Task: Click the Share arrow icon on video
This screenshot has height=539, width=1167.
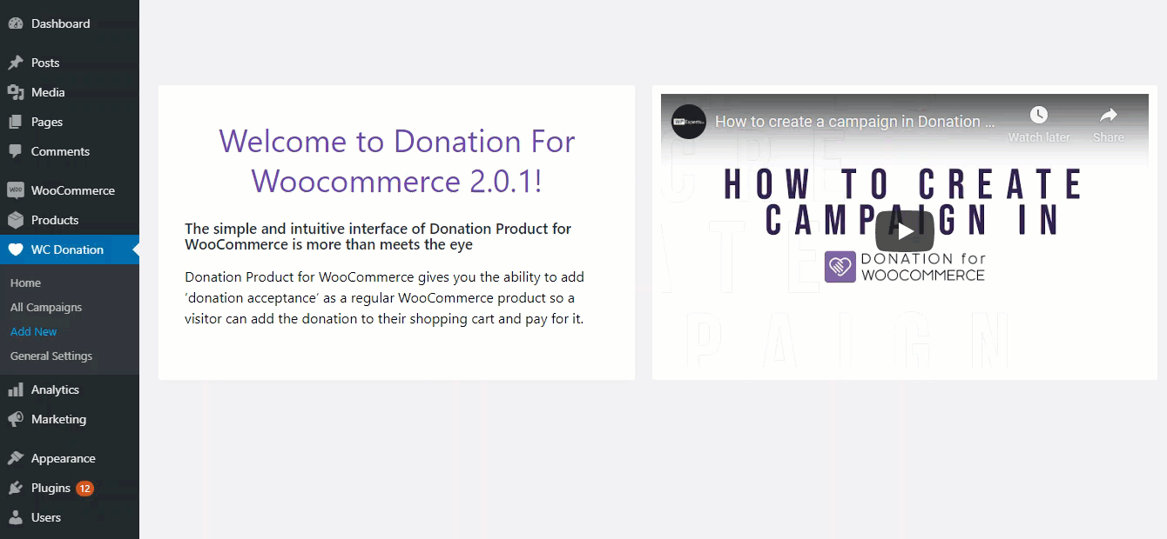Action: click(1108, 115)
